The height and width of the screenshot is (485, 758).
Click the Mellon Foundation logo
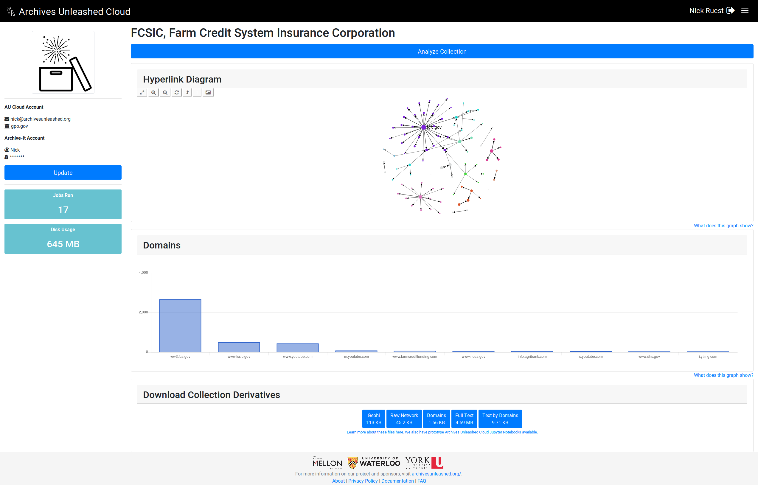click(x=327, y=462)
